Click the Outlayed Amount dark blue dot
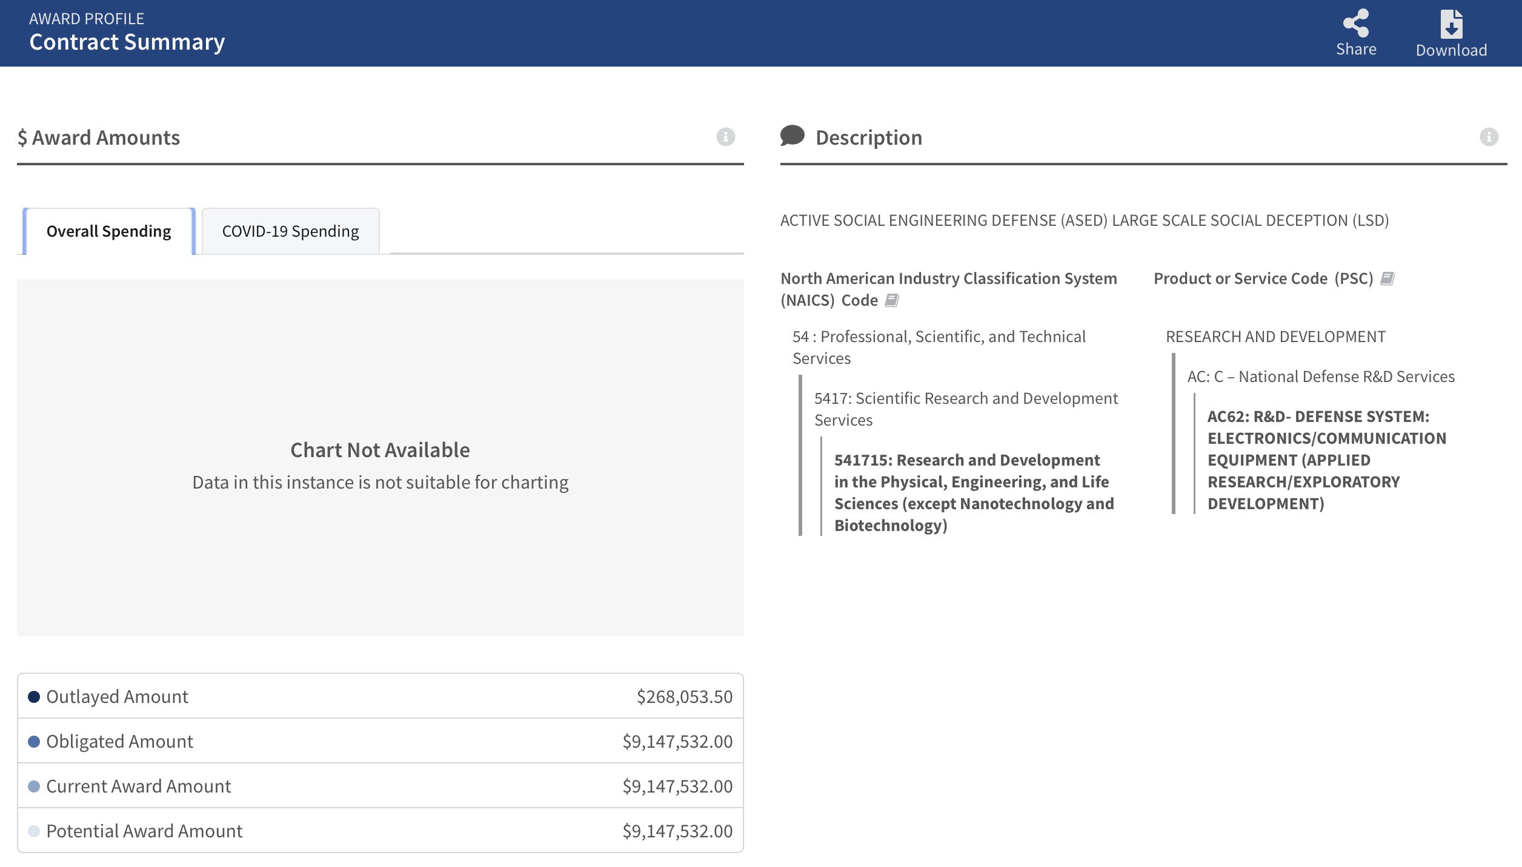This screenshot has width=1522, height=867. (x=34, y=697)
